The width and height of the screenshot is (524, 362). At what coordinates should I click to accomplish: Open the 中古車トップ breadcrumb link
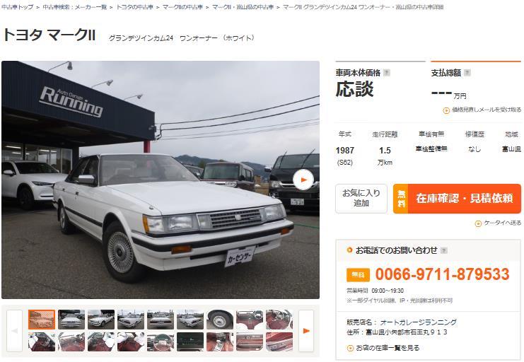click(x=18, y=7)
